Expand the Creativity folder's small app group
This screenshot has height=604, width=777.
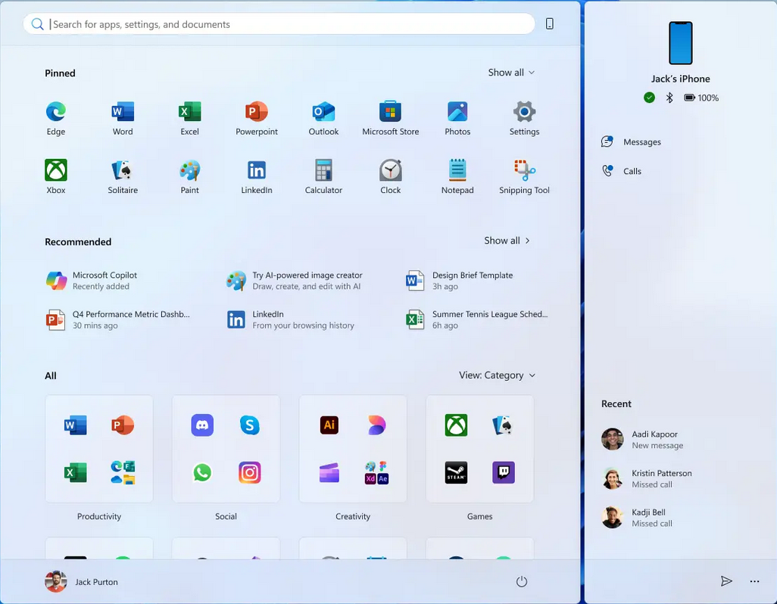(x=376, y=473)
